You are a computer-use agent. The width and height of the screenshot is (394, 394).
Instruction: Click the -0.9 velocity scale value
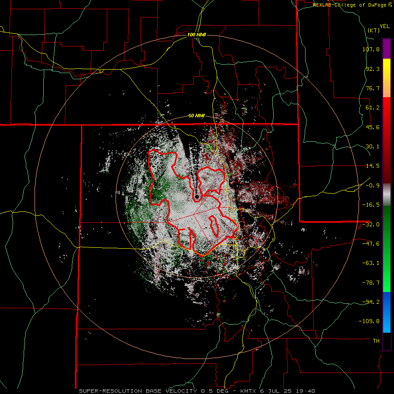pyautogui.click(x=373, y=186)
